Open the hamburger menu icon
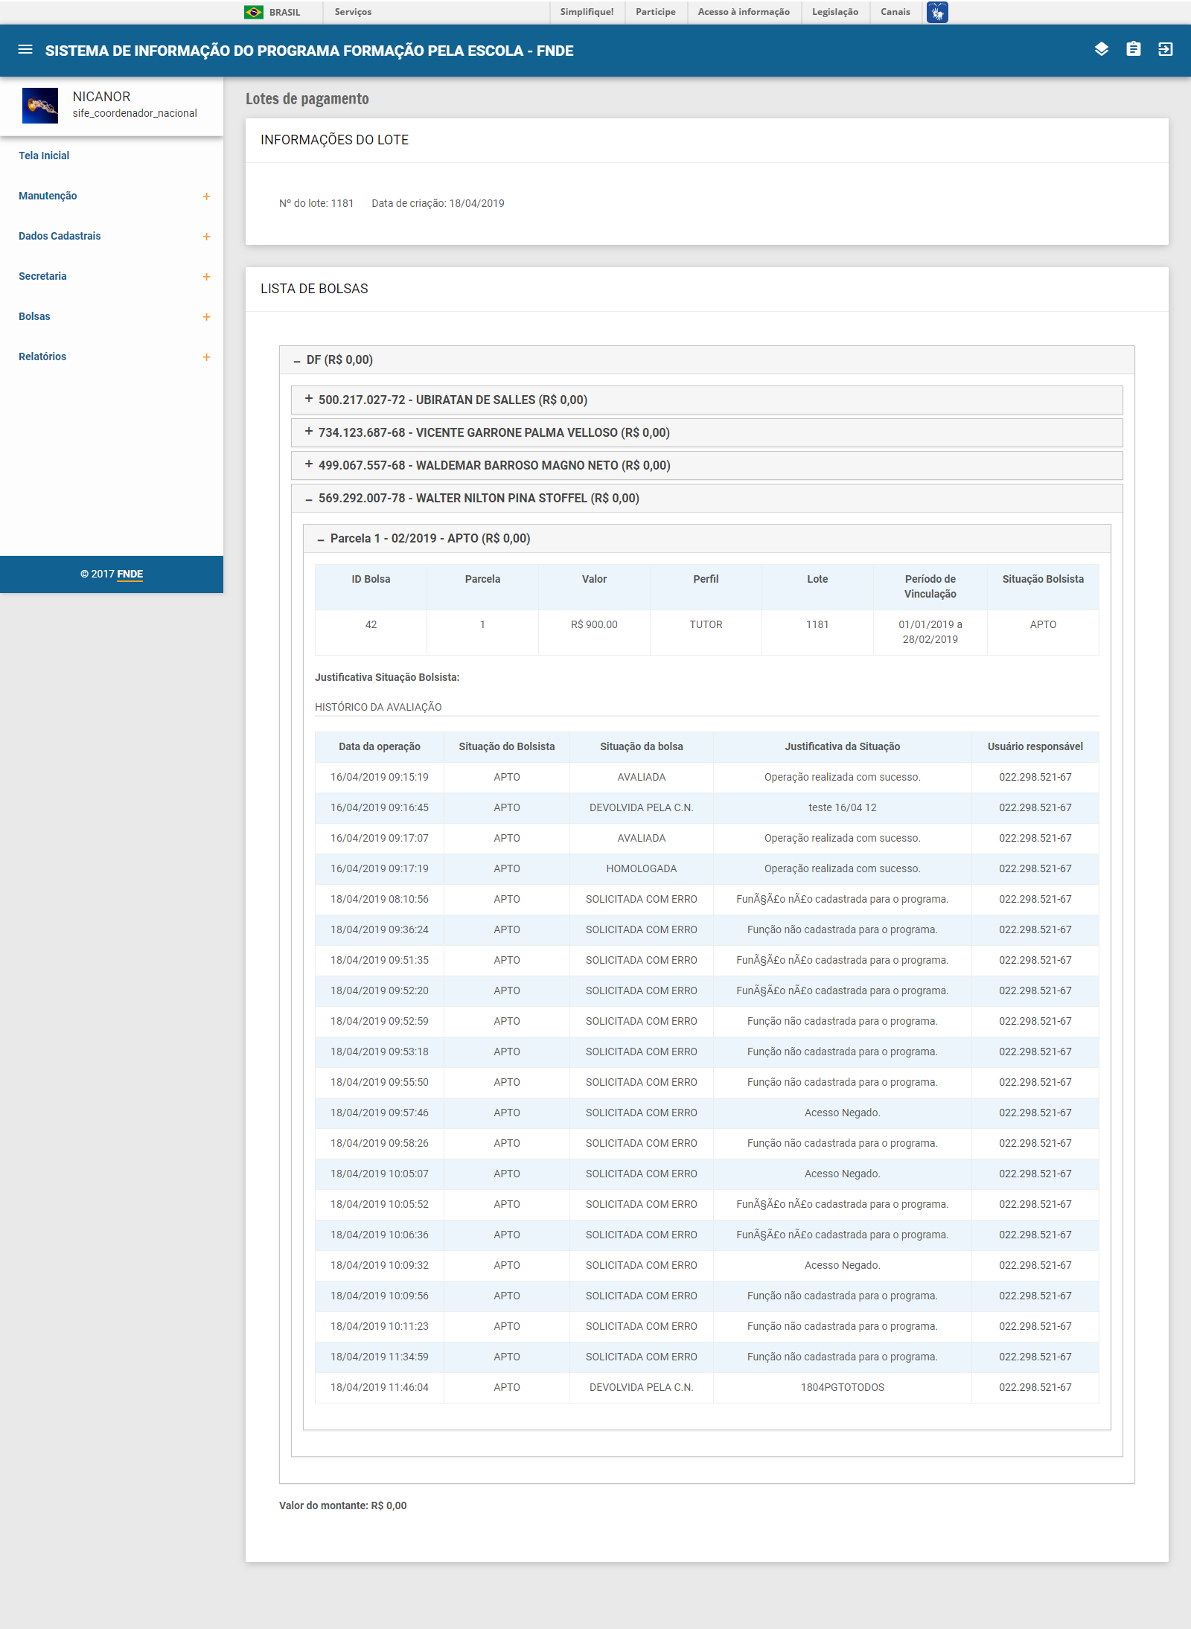 tap(25, 50)
